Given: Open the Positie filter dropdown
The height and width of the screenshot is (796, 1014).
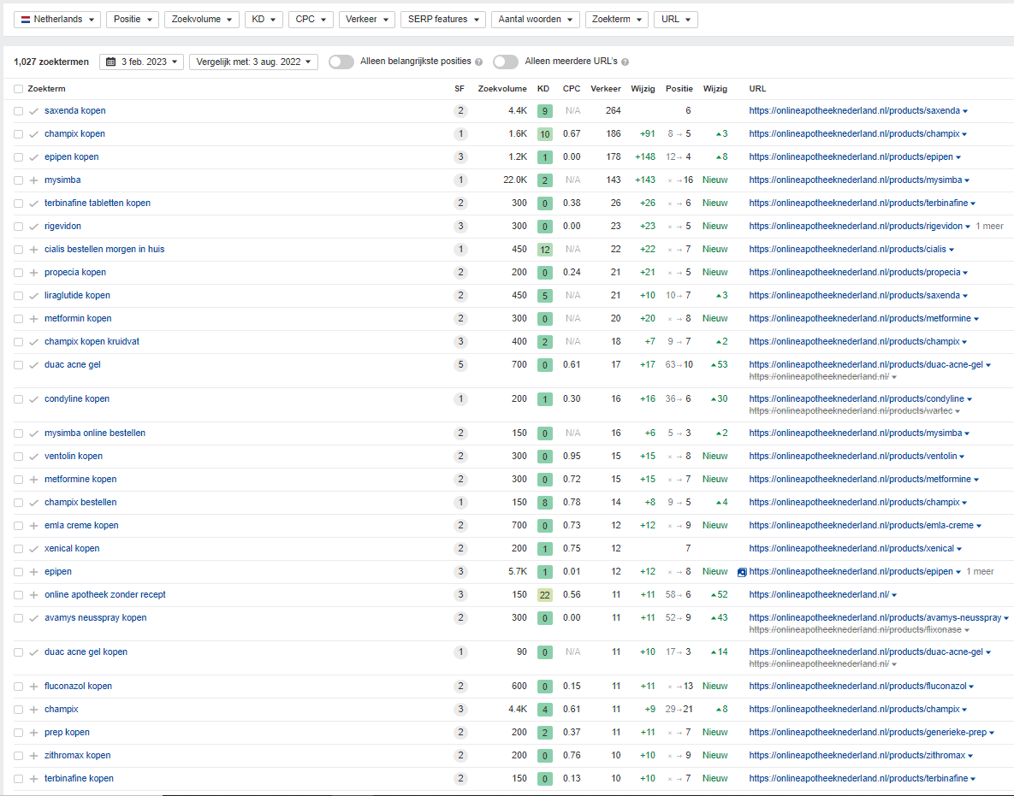Looking at the screenshot, I should click(x=133, y=20).
